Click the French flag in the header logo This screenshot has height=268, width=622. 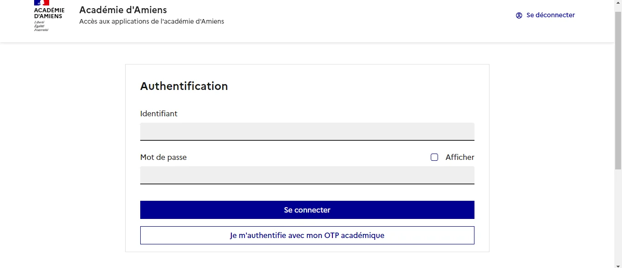click(x=41, y=4)
